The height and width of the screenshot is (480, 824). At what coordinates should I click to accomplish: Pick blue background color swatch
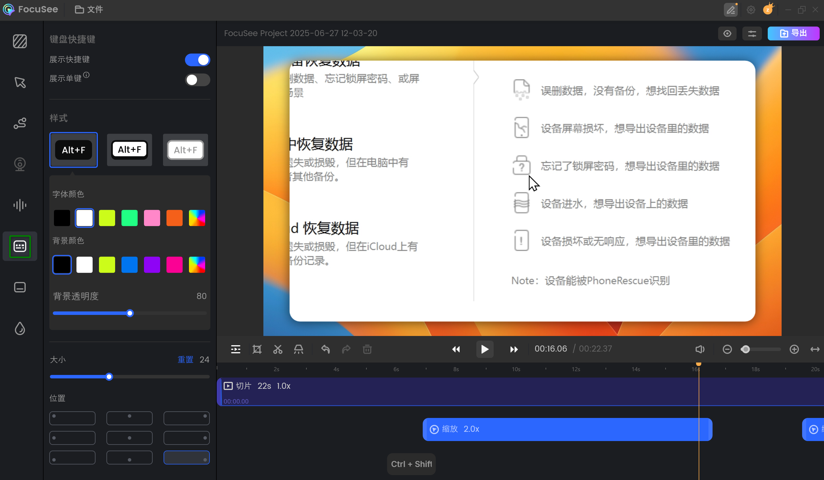pos(130,264)
